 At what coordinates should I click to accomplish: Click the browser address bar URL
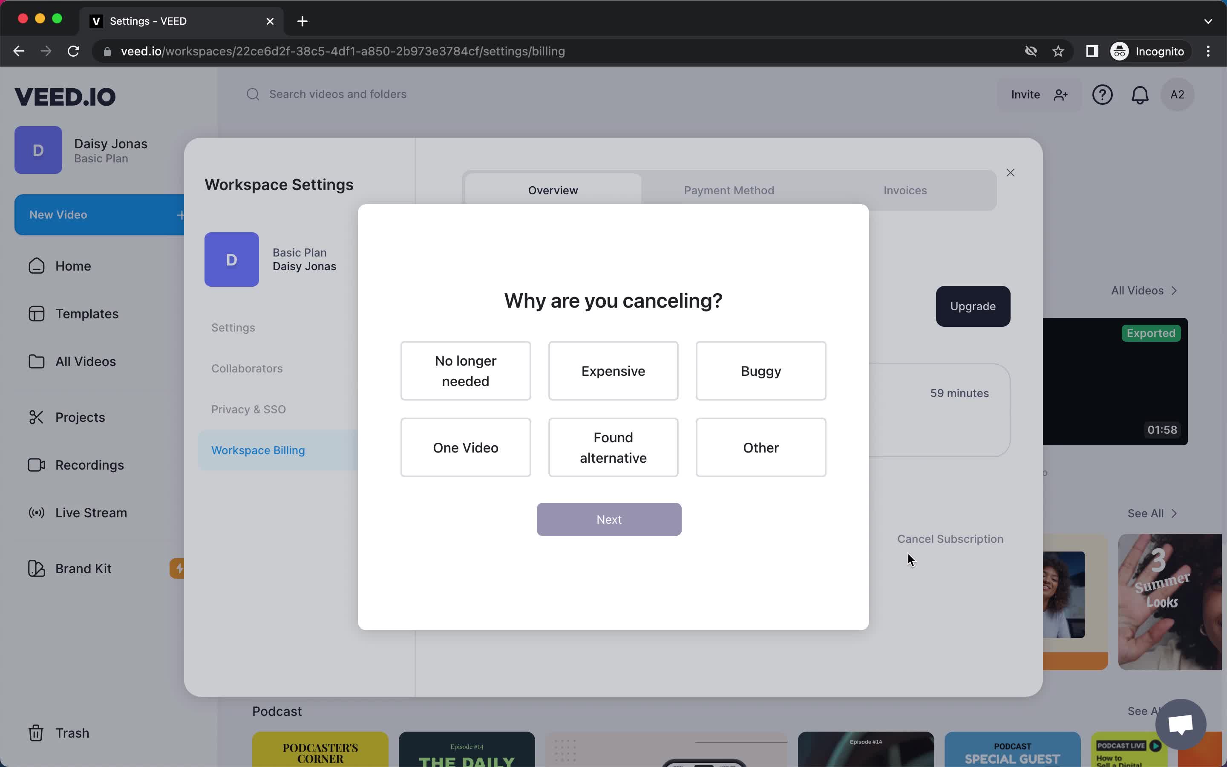[x=343, y=51]
